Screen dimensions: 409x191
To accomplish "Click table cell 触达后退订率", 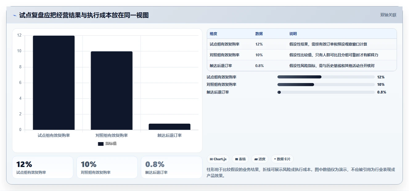I will click(221, 66).
